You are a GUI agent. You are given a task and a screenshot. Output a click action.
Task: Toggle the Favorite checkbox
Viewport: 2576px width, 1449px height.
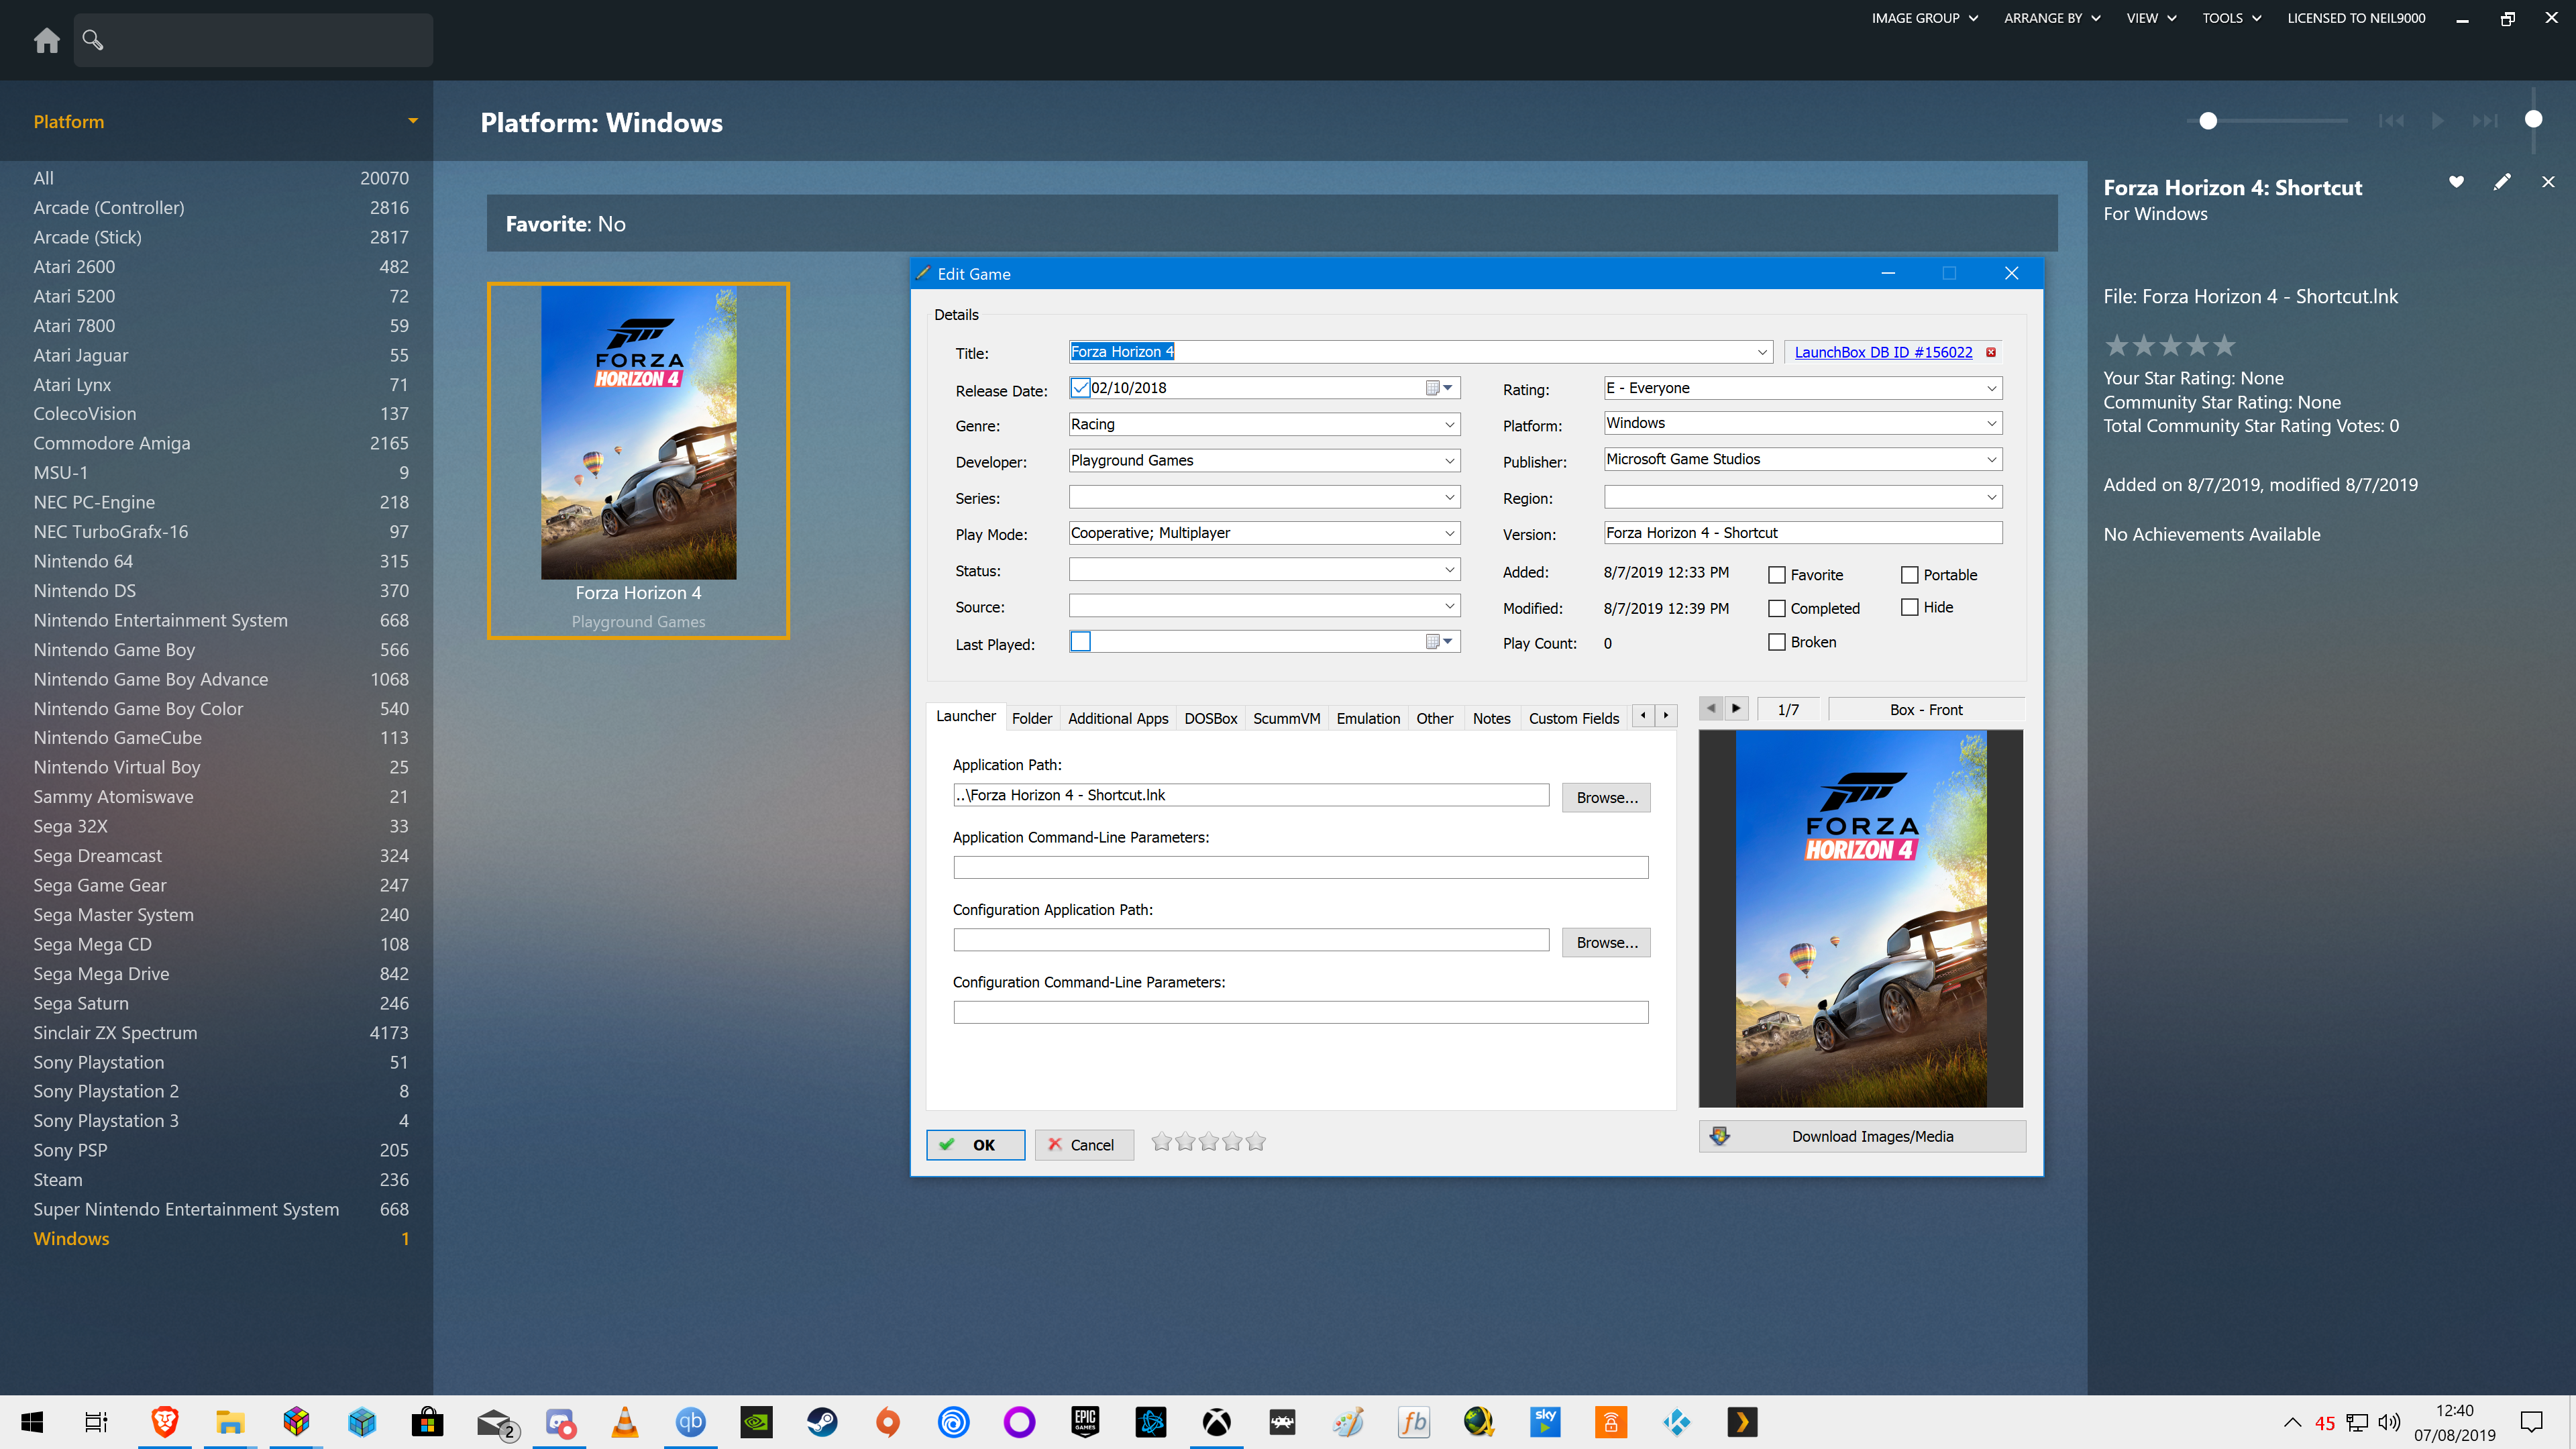(1777, 575)
